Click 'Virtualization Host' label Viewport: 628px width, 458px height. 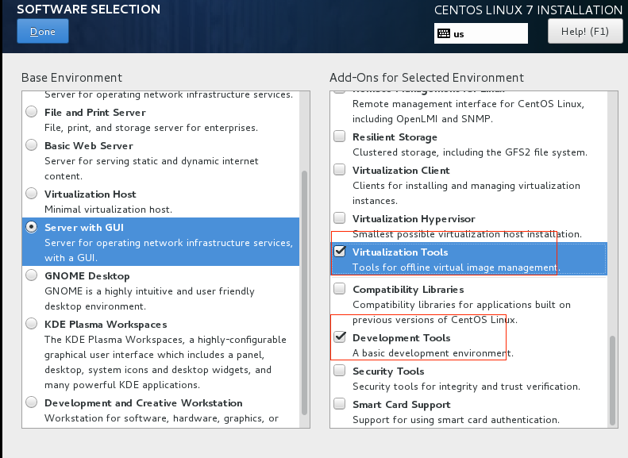pos(91,194)
